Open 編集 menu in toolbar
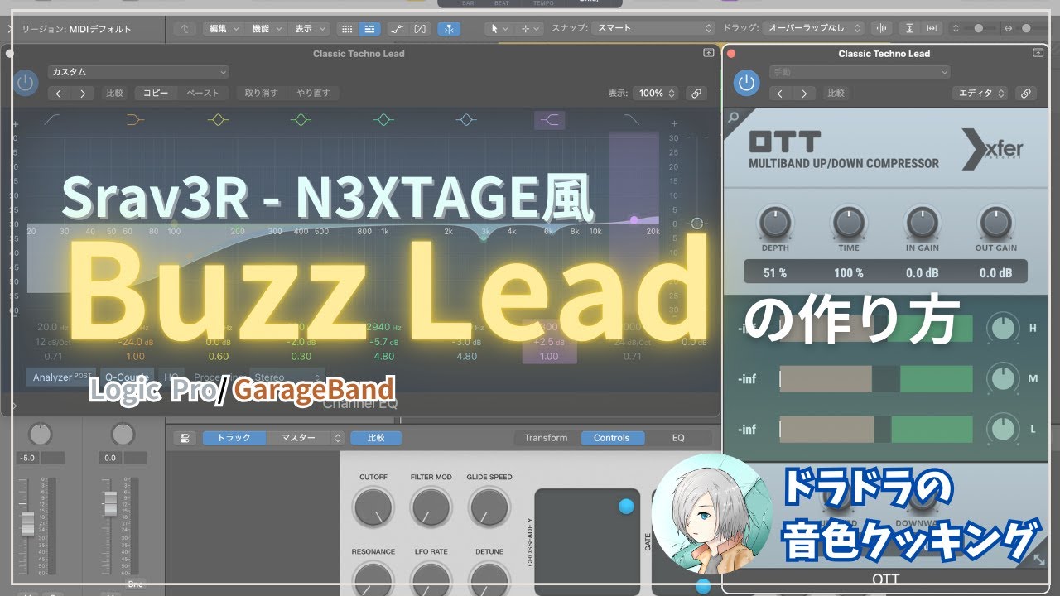The image size is (1060, 596). [x=223, y=28]
